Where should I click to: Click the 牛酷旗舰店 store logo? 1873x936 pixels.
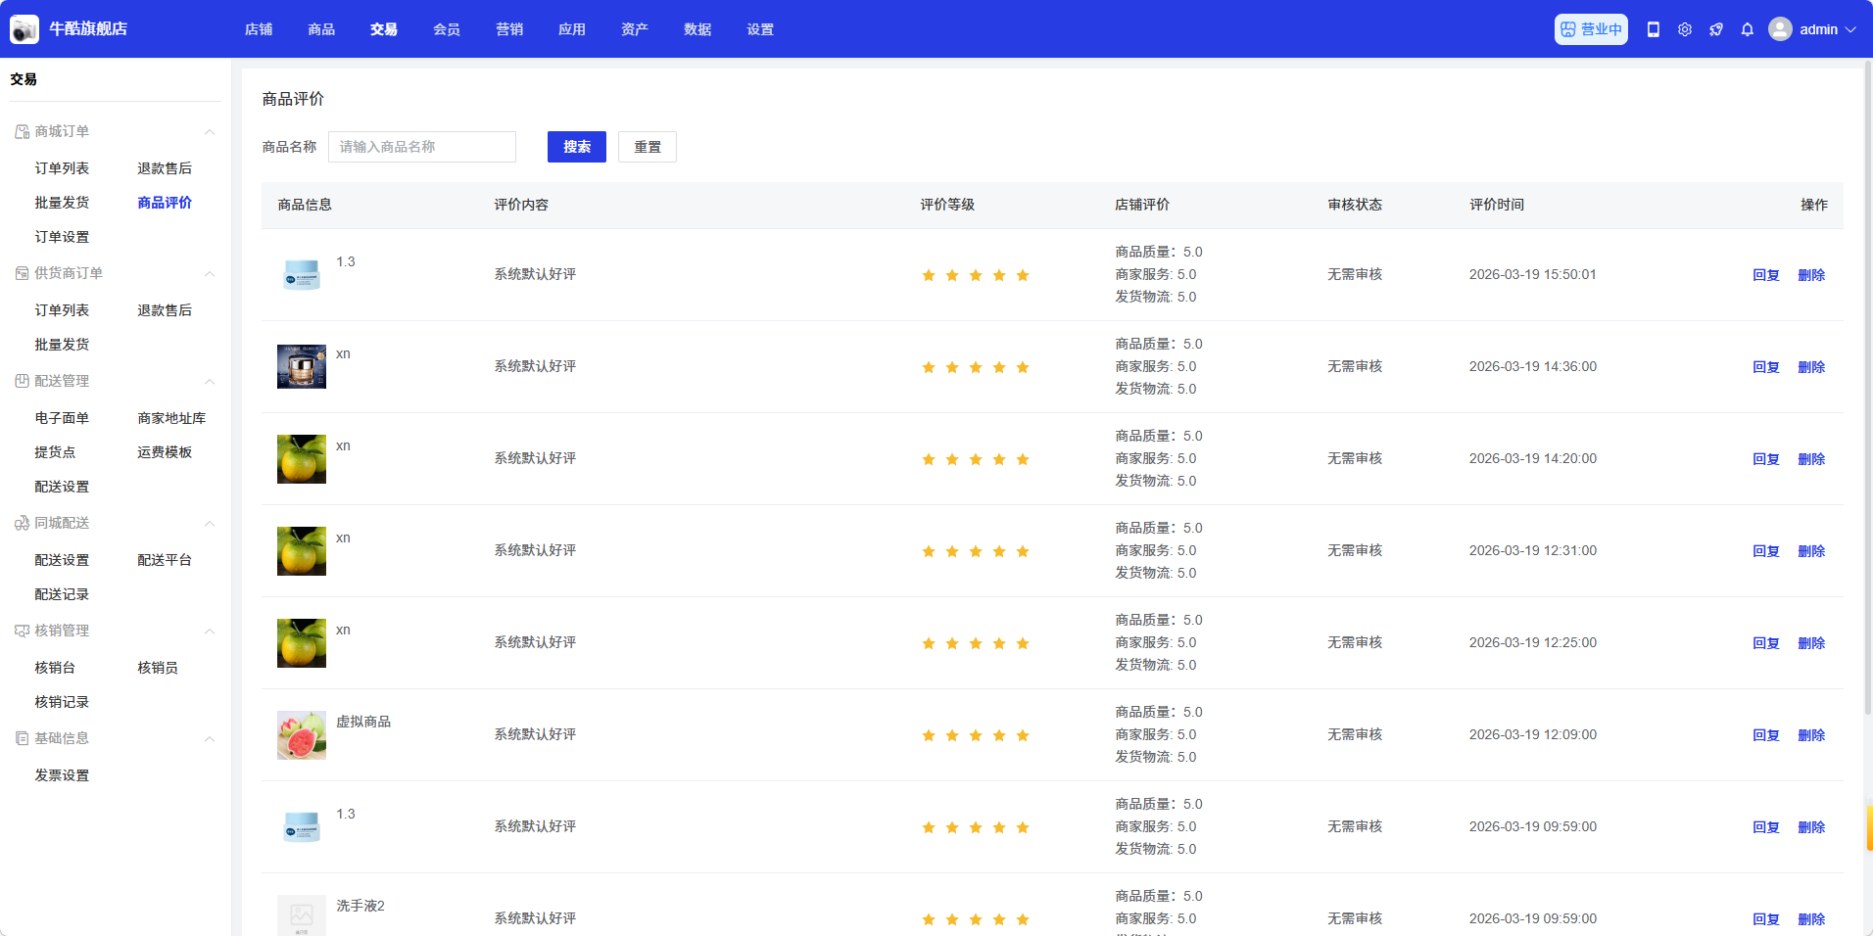24,29
